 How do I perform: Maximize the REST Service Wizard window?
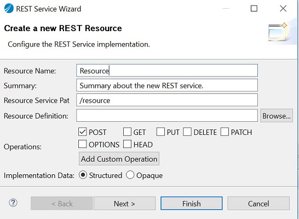[254, 9]
